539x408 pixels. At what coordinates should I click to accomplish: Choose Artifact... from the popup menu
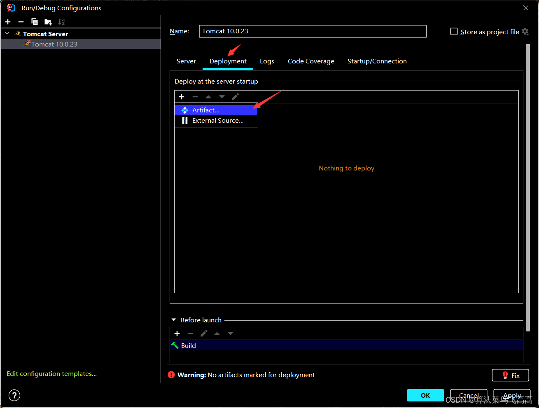[x=216, y=110]
